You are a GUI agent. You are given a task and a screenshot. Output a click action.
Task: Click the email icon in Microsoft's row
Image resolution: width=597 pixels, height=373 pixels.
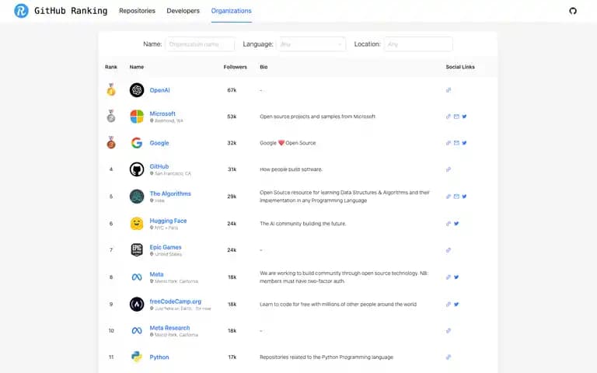tap(456, 117)
